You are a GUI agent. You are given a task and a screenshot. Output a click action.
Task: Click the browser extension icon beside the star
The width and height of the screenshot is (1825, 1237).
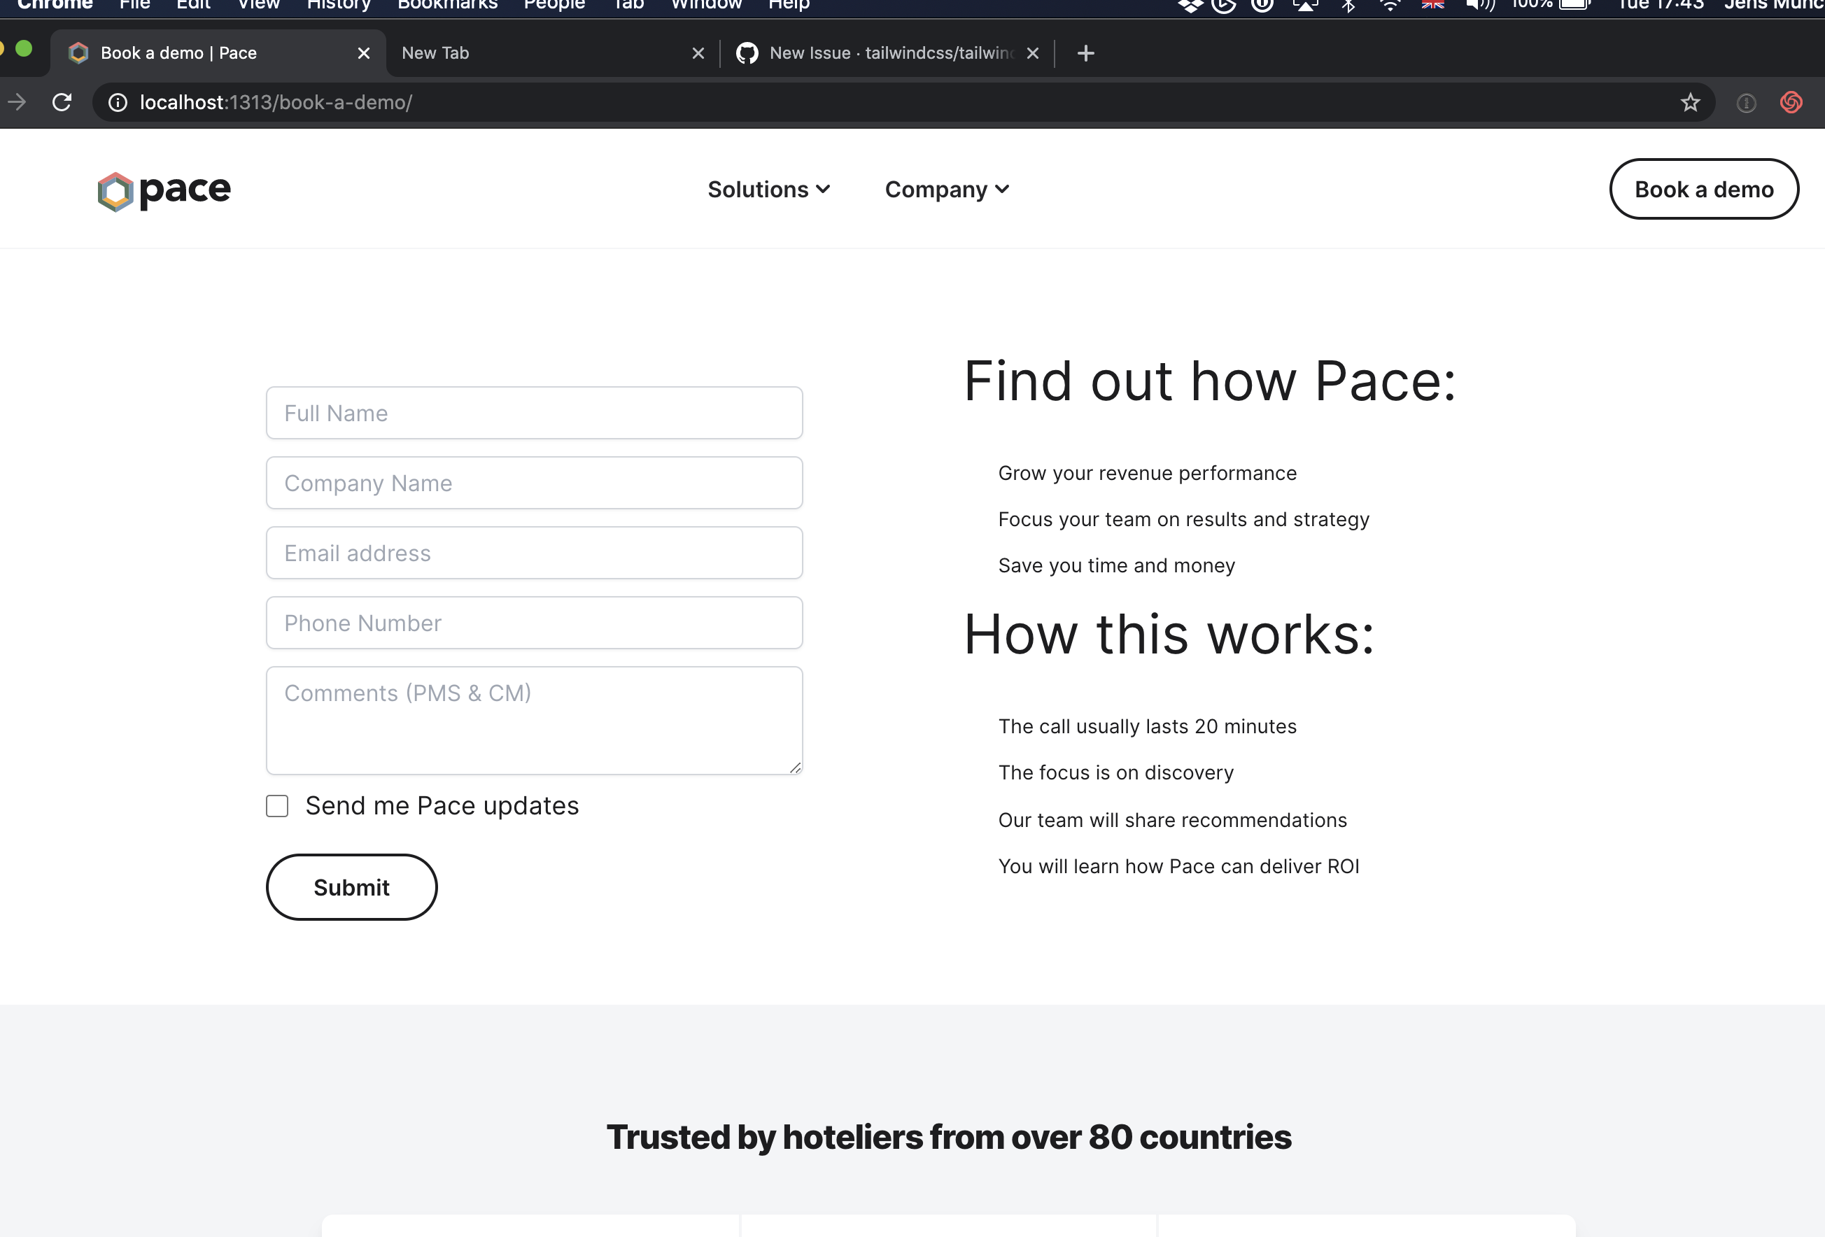(1747, 103)
